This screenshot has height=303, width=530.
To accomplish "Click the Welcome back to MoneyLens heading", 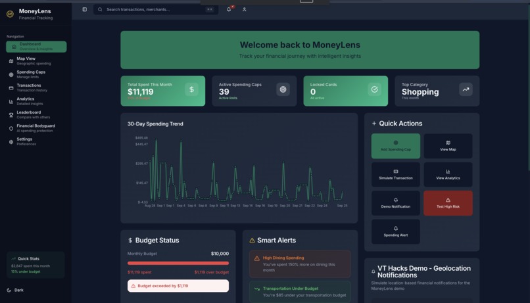I will tap(300, 45).
